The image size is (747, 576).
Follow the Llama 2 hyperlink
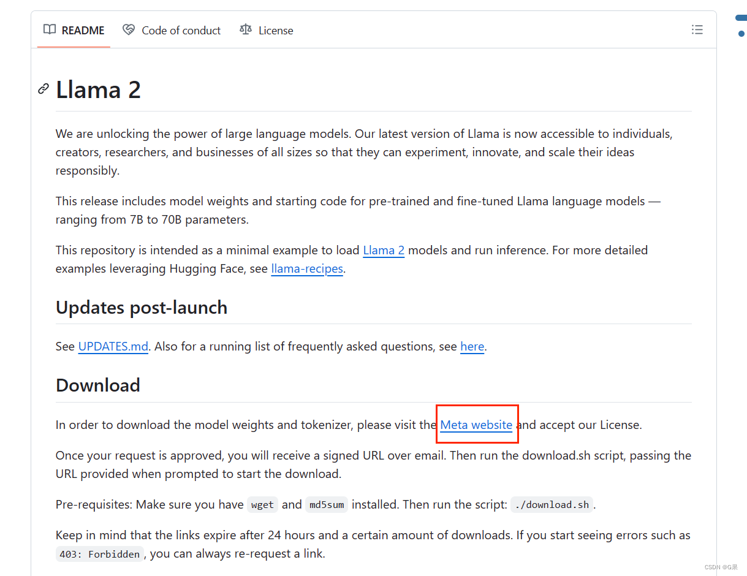384,250
